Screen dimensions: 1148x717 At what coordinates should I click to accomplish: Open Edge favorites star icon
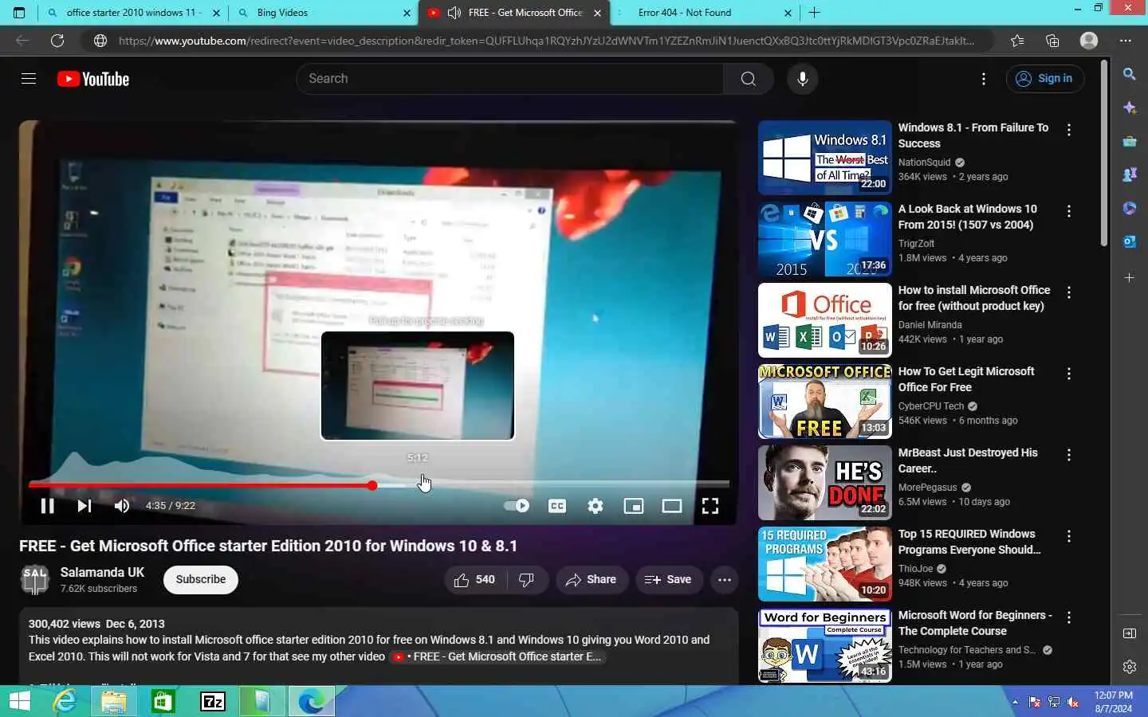[x=1017, y=41]
